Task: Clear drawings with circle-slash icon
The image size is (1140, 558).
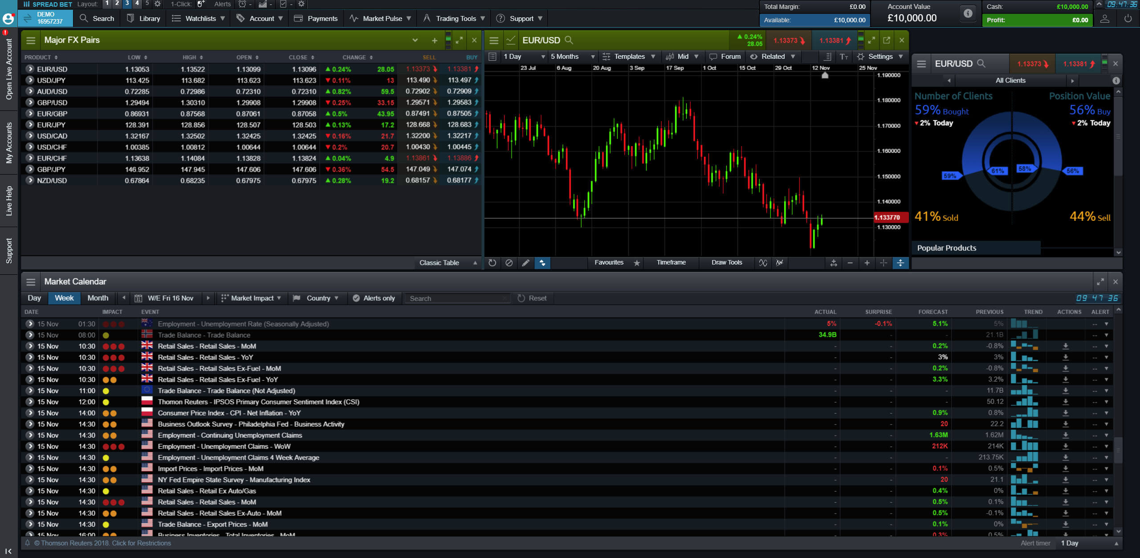Action: (x=509, y=263)
